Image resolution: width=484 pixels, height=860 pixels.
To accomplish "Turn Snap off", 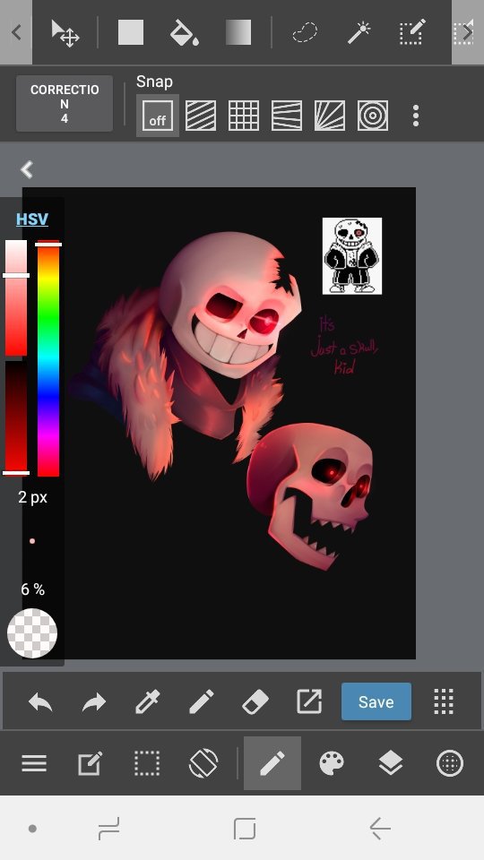I will pyautogui.click(x=158, y=116).
